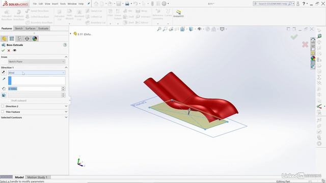326x183 pixels.
Task: Click the pin icon beside the Help menu
Action: [x=89, y=4]
